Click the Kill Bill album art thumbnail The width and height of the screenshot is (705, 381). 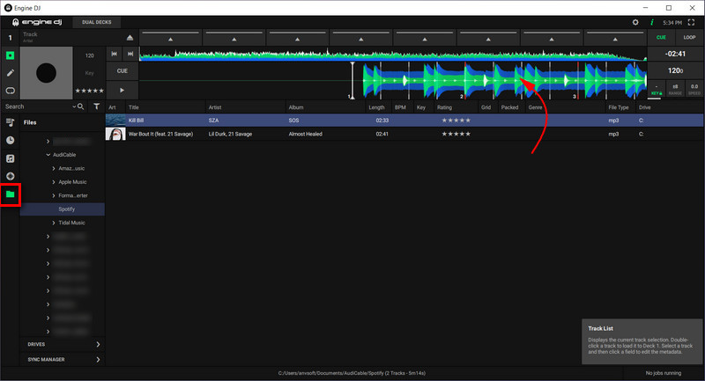[115, 121]
